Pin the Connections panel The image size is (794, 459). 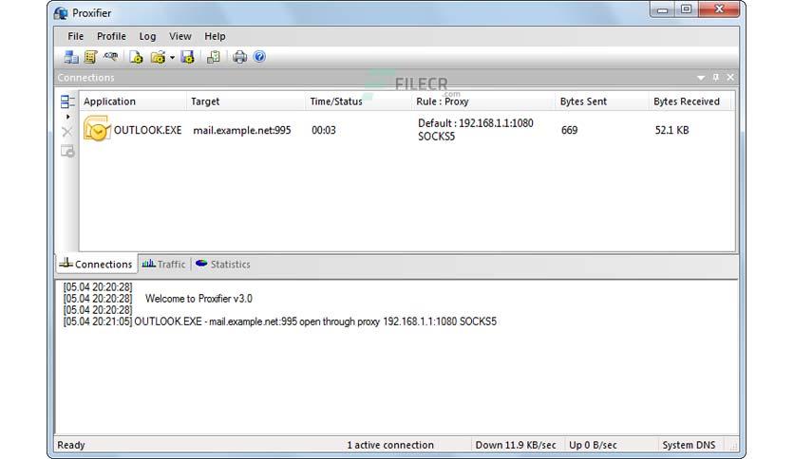pos(715,78)
